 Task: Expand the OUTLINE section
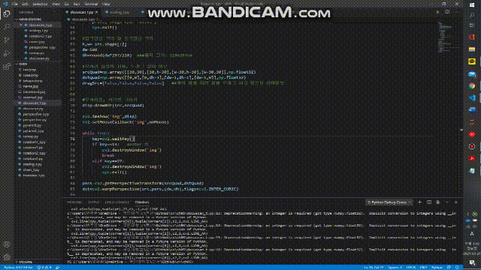coord(26,262)
